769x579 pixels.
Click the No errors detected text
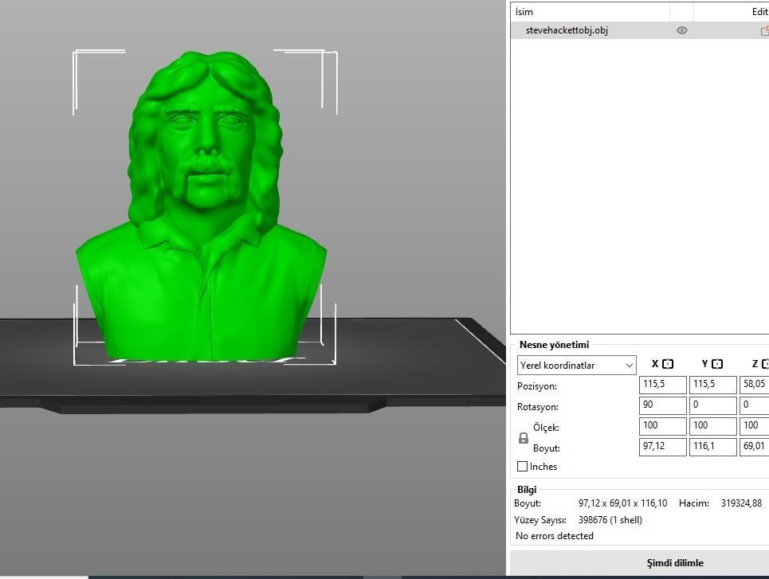tap(554, 536)
